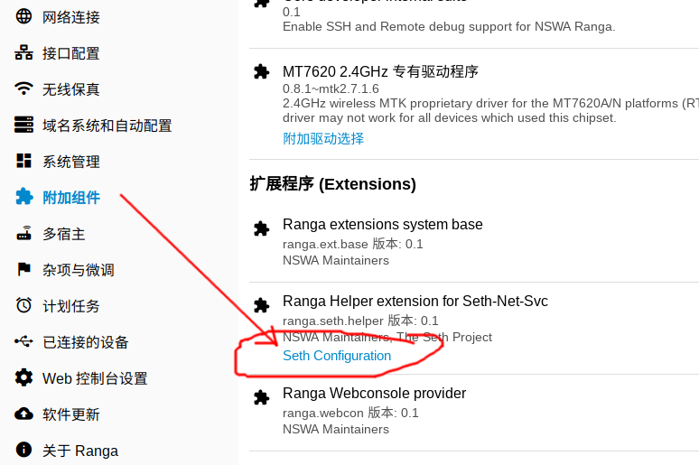Viewport: 699px width, 465px height.
Task: Click the flag icon beside 杂项与微调
Action: (23, 269)
